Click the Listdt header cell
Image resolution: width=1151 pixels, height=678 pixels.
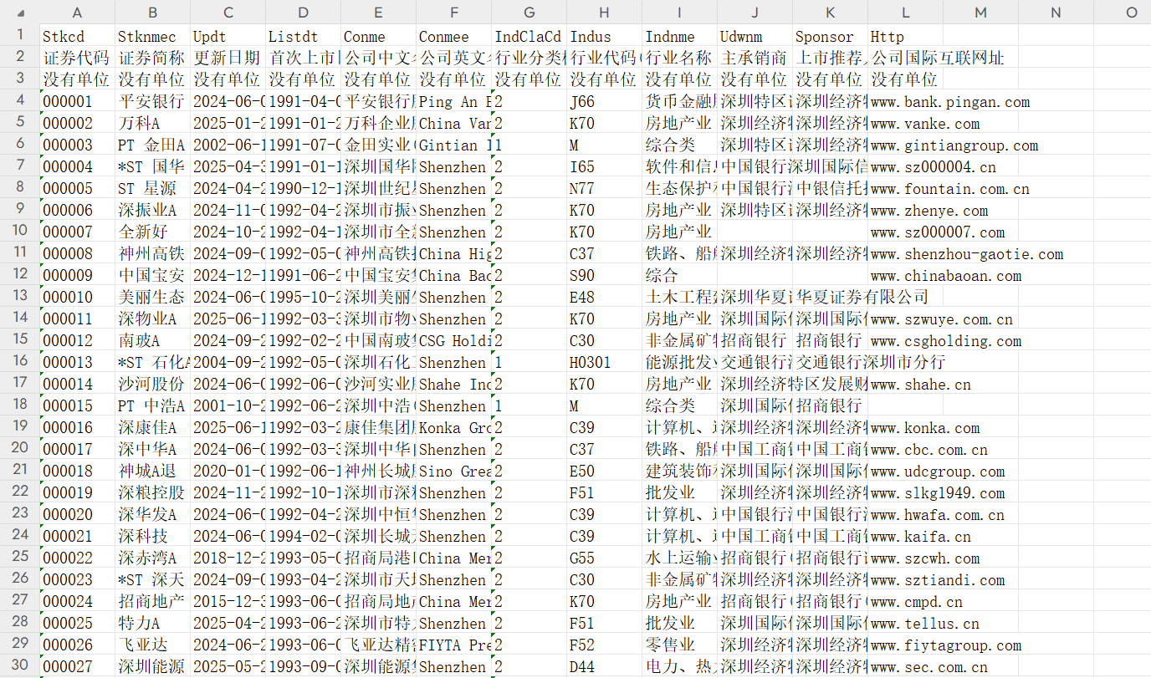click(x=304, y=36)
